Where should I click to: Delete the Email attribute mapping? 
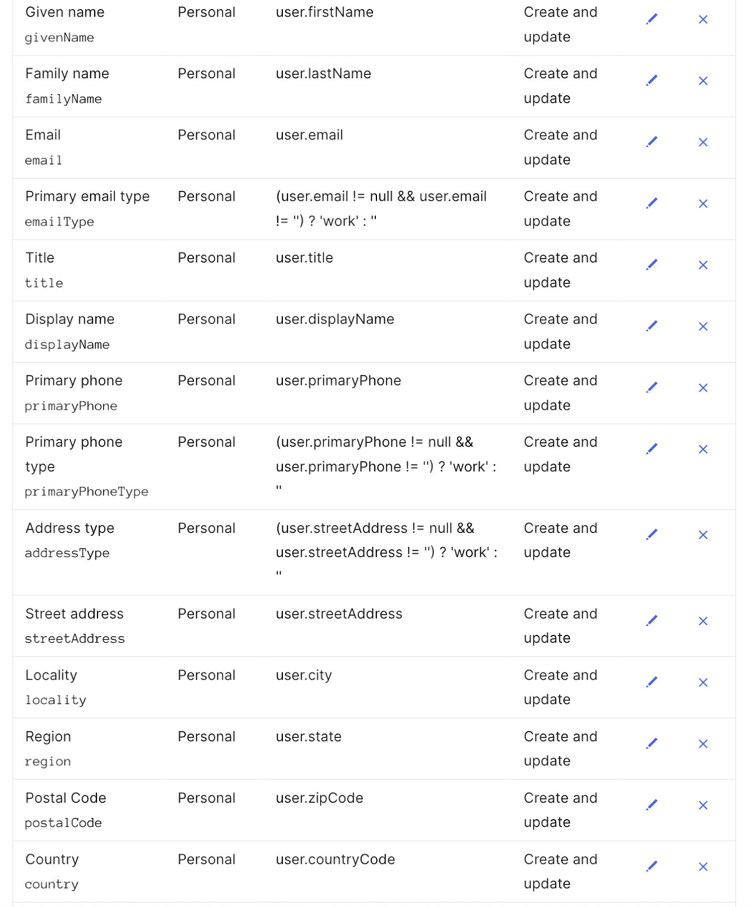click(x=703, y=142)
